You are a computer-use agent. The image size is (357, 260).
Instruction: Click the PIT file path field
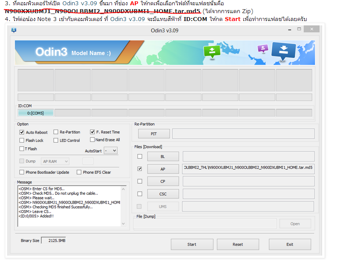tap(243, 134)
